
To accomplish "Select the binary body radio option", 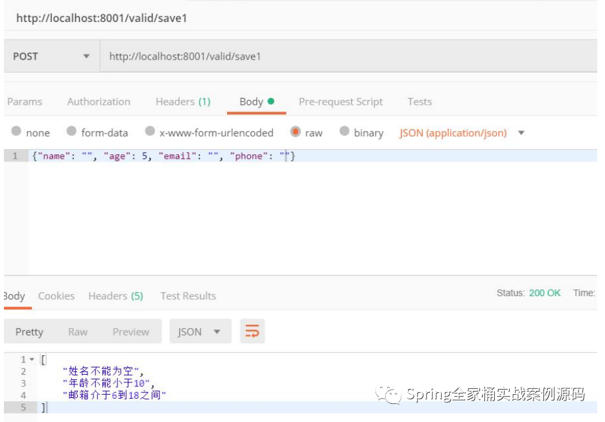I will coord(344,131).
